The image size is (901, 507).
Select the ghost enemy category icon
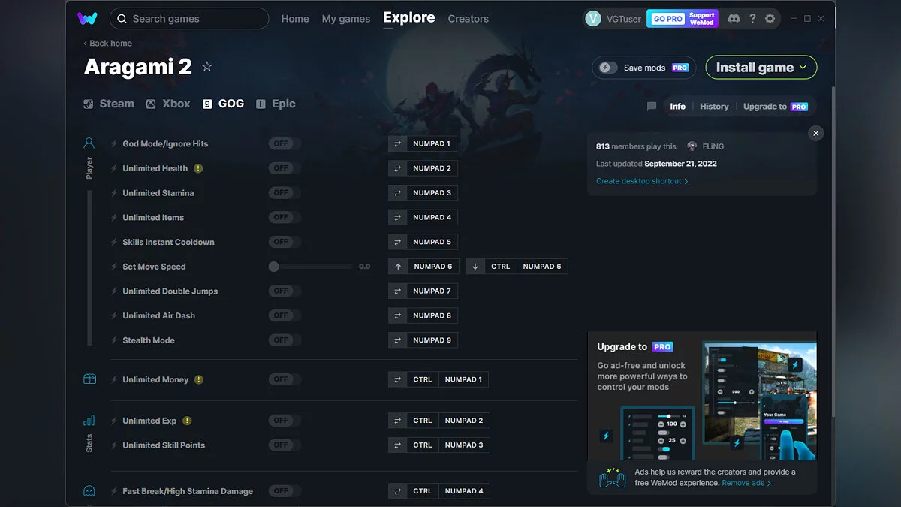(89, 491)
